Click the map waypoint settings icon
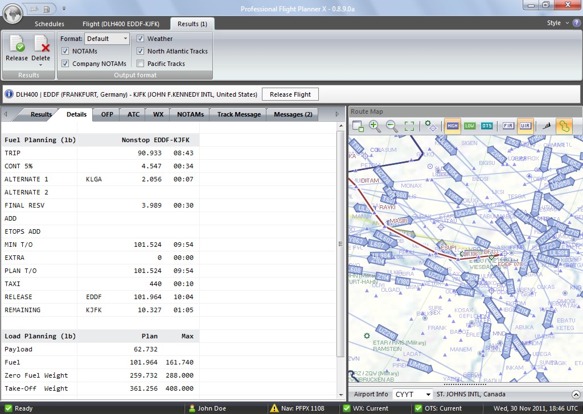583x414 pixels. point(430,126)
